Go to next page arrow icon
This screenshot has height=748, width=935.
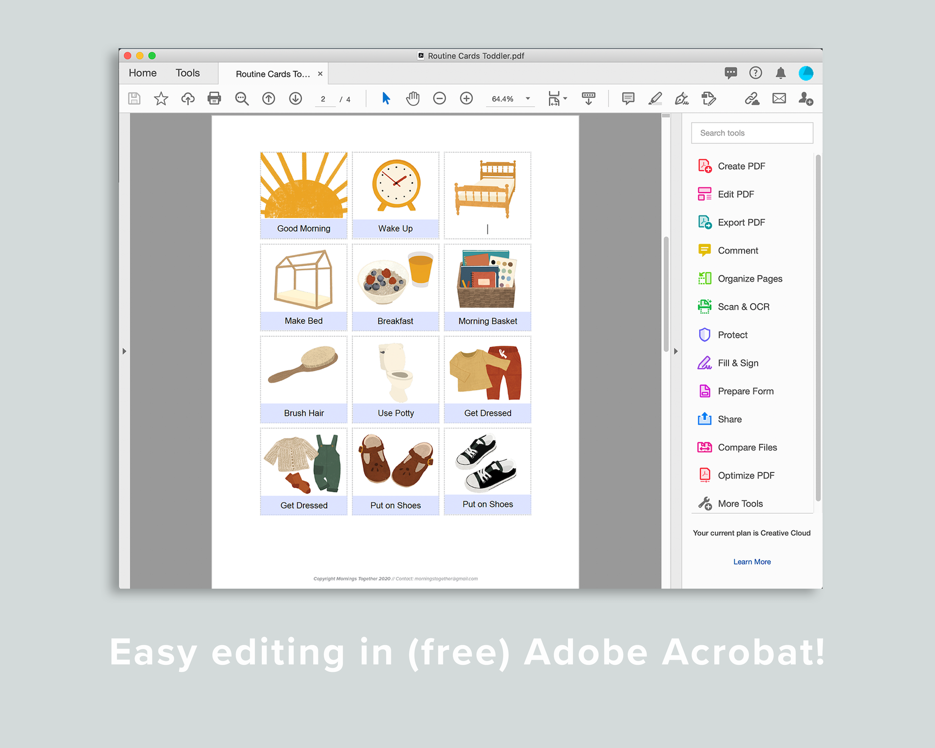point(295,99)
